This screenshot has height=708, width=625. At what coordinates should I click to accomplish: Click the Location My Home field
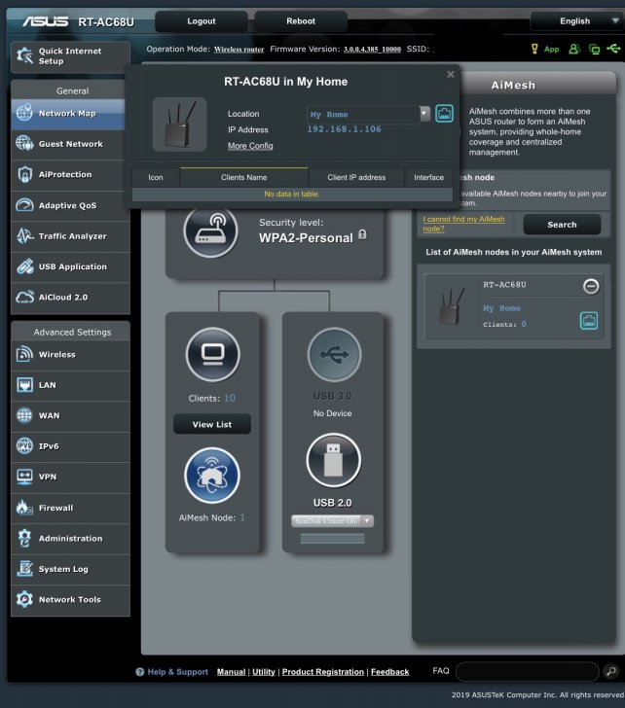(x=363, y=114)
